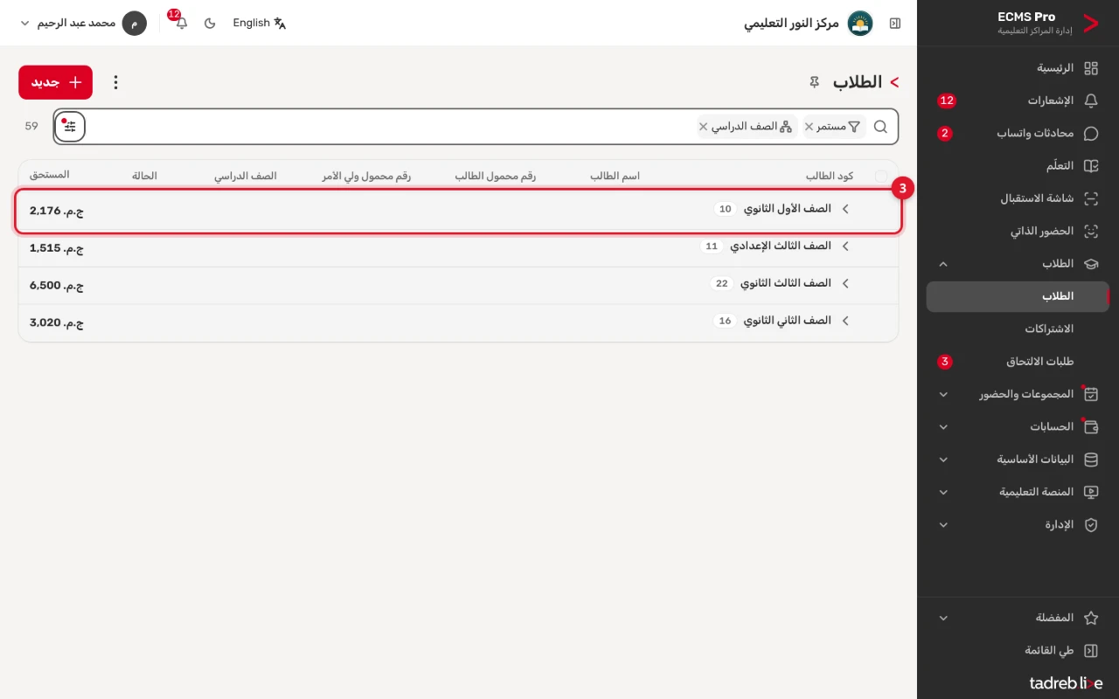This screenshot has height=699, width=1119.
Task: Expand the الصف الثاني الثانوي group
Action: pyautogui.click(x=845, y=321)
